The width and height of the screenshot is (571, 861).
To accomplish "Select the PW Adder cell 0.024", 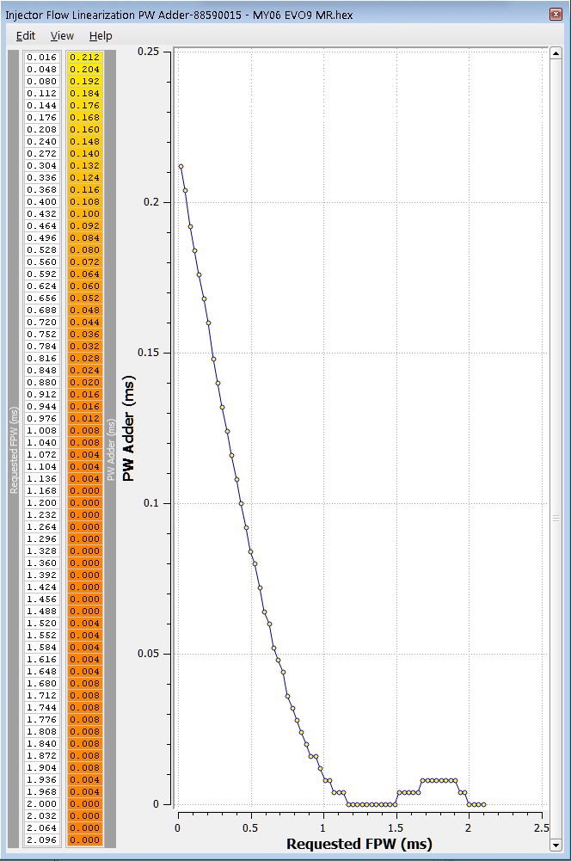I will coord(84,371).
